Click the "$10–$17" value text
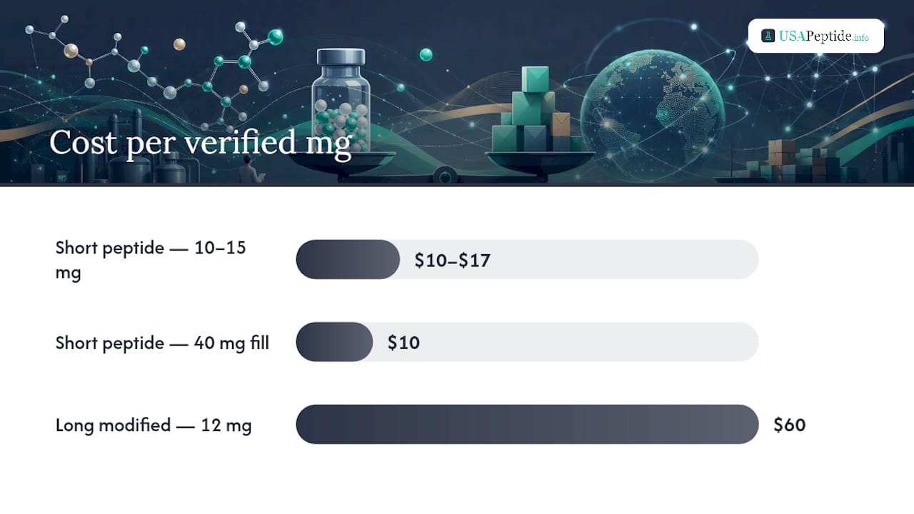Viewport: 914px width, 514px height. click(452, 260)
